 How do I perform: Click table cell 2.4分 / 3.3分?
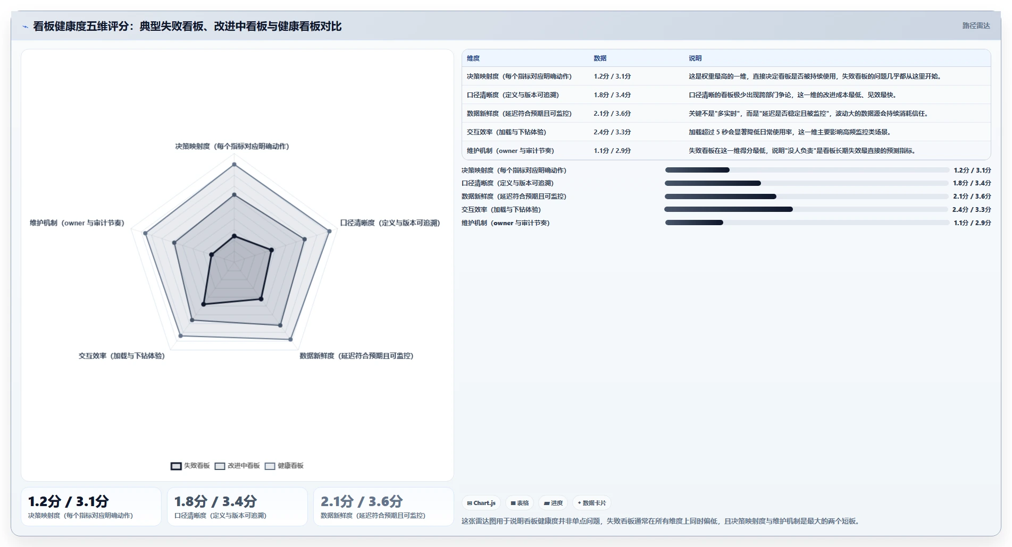[x=612, y=132]
